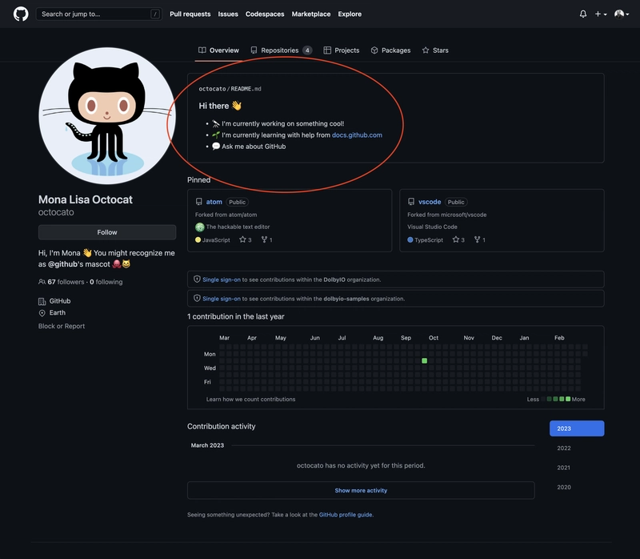Click the microsoft/vscode forked-from link

click(x=461, y=215)
